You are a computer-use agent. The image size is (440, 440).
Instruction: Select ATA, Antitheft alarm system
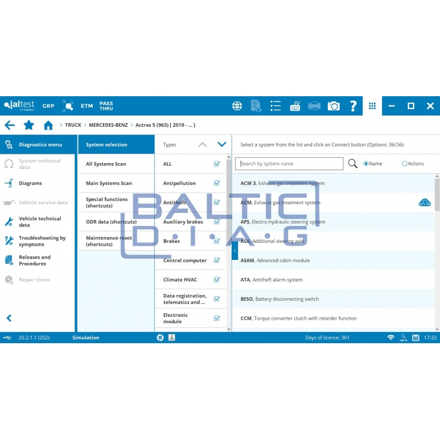tap(334, 280)
